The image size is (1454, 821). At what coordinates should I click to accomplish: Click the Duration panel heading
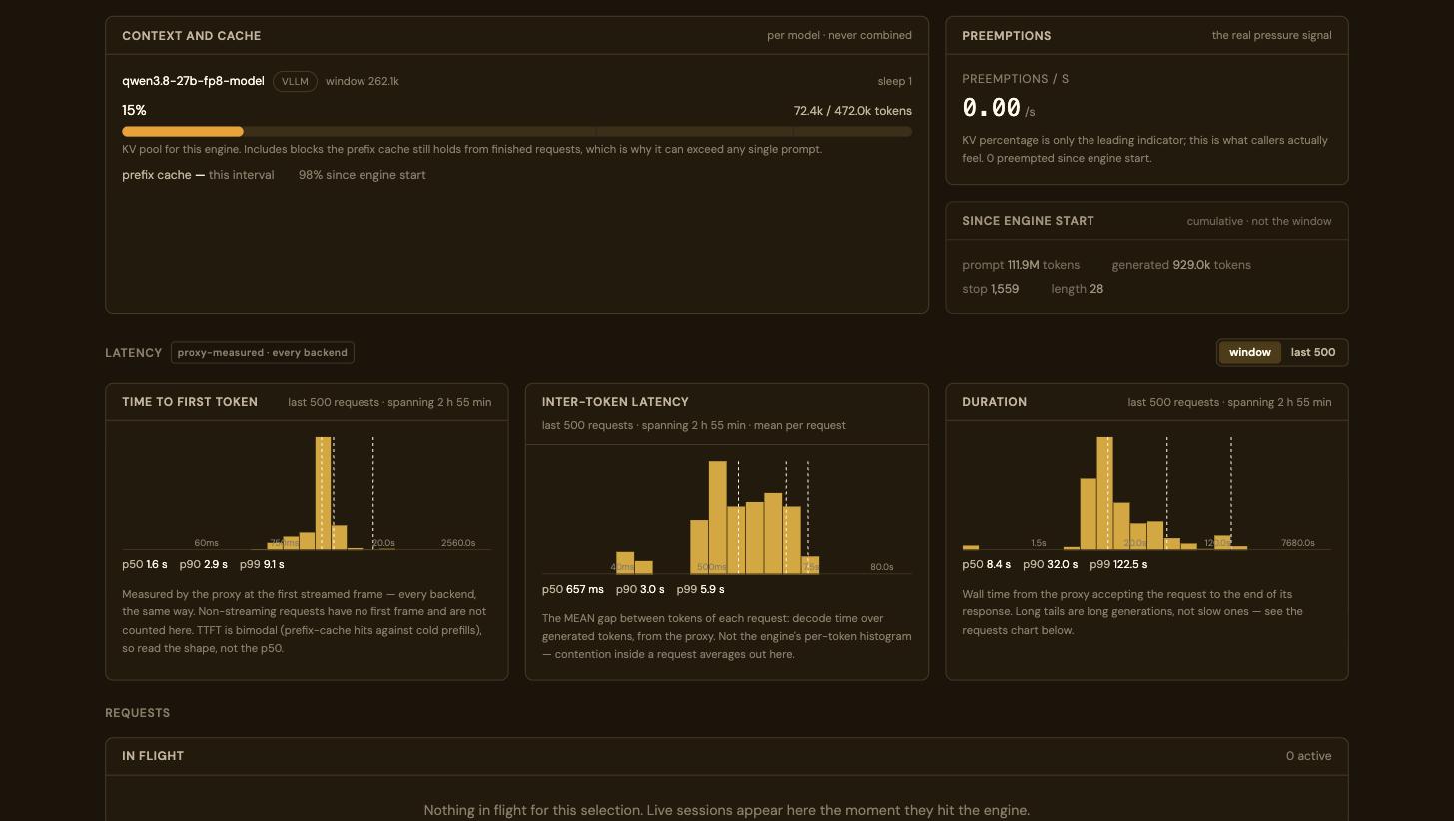(994, 402)
